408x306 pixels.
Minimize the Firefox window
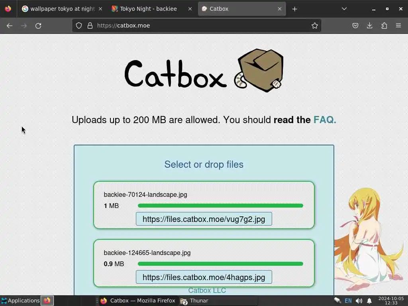(374, 9)
